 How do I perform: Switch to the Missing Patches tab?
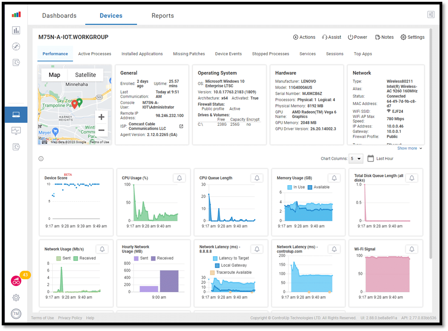189,54
